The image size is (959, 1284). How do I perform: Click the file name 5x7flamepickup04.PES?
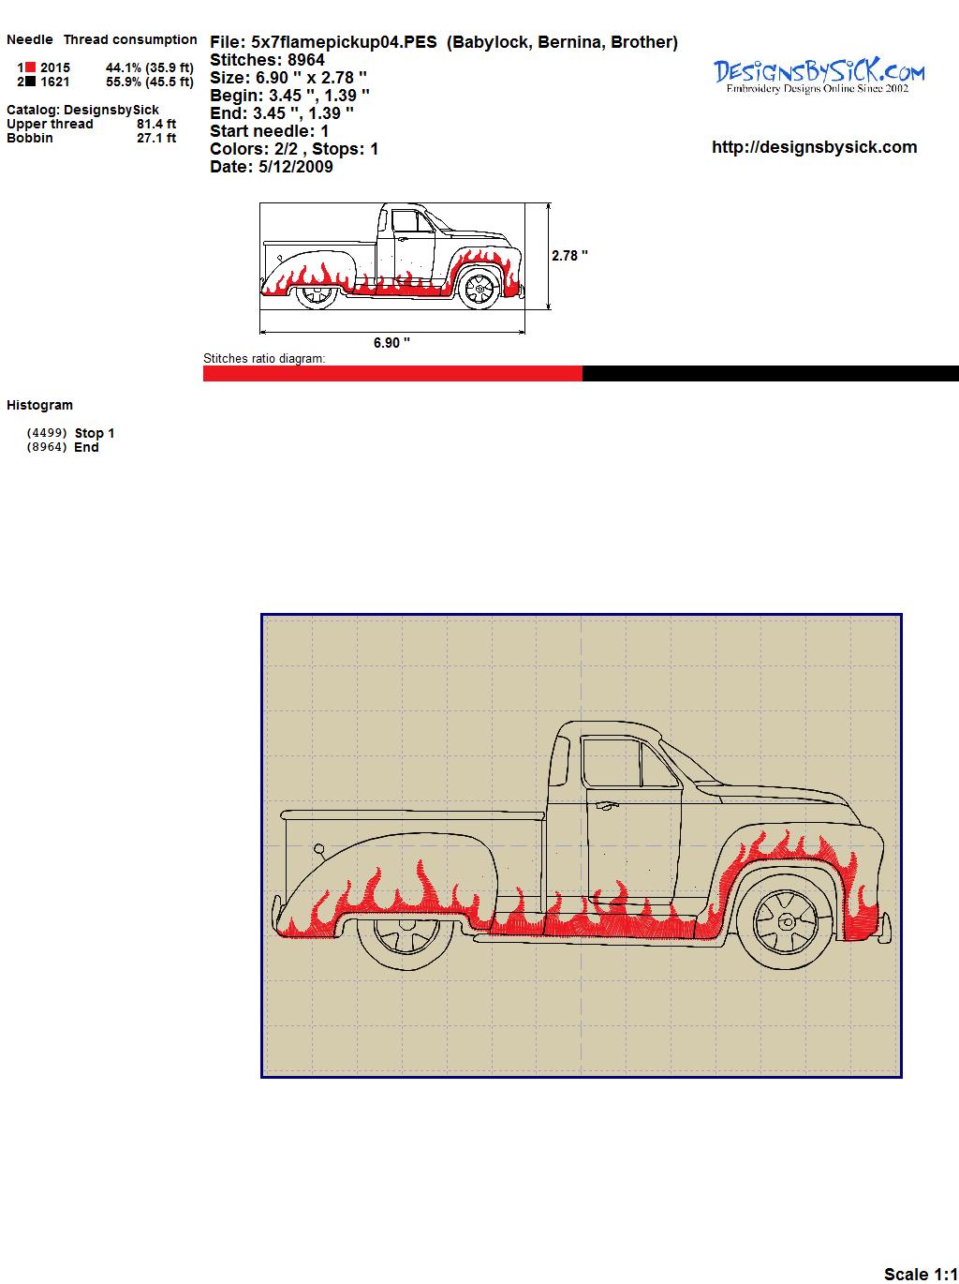tap(344, 42)
